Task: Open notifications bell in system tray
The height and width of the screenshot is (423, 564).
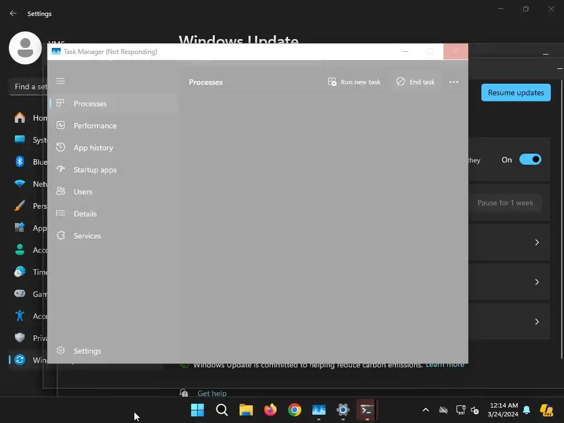Action: (527, 410)
